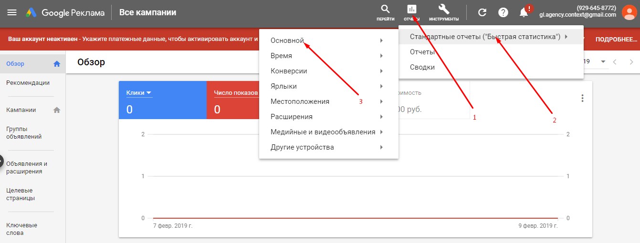This screenshot has width=640, height=243.
Task: Open the hamburger main menu
Action: point(12,12)
